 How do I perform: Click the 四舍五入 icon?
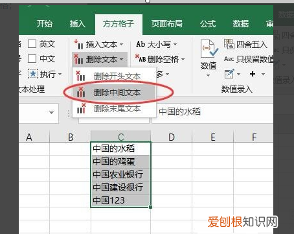click(x=229, y=44)
